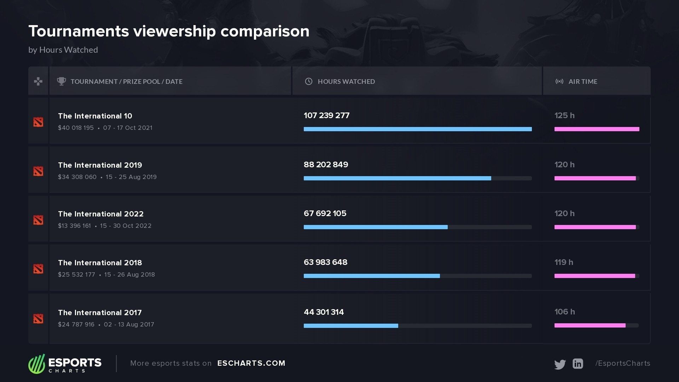Expand the ranking drag handle icon

38,81
